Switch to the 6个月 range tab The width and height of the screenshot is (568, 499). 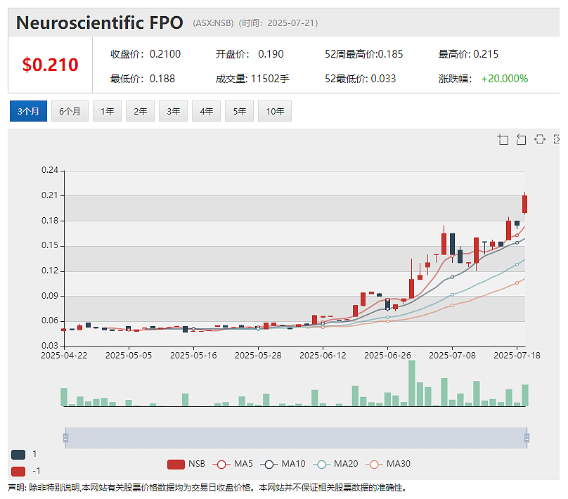pyautogui.click(x=70, y=111)
